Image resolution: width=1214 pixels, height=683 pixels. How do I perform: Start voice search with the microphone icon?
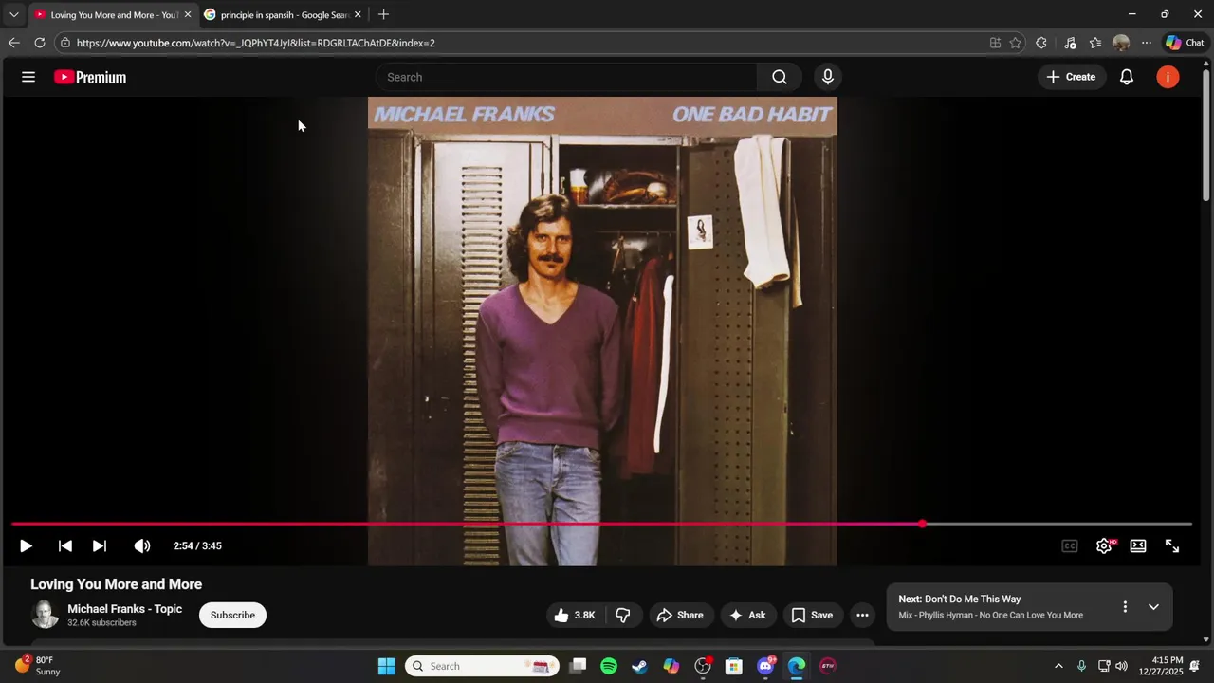828,77
